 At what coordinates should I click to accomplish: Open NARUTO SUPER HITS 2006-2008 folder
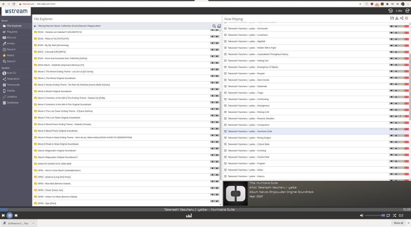click(126, 164)
